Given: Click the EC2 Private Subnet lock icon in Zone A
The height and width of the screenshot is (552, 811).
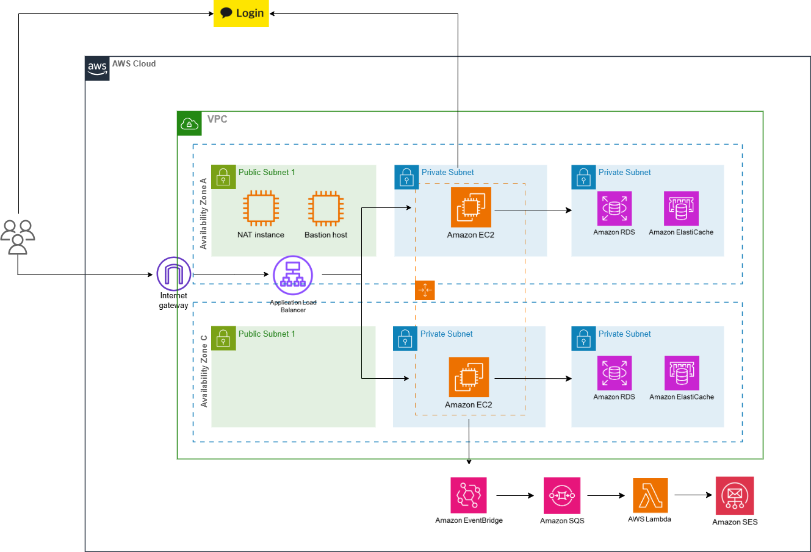Looking at the screenshot, I should click(x=406, y=177).
